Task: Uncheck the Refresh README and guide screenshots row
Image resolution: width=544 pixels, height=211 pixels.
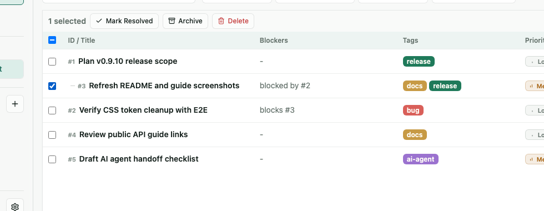Action: 52,86
